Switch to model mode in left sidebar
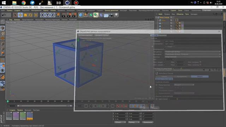The image size is (226, 127). [2, 28]
